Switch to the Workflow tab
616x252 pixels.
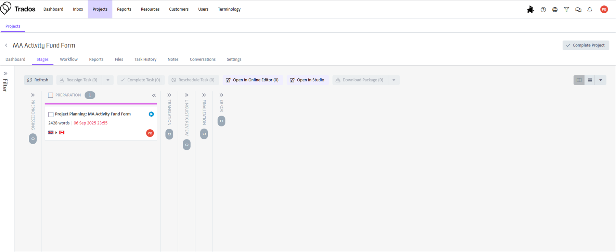pyautogui.click(x=69, y=59)
